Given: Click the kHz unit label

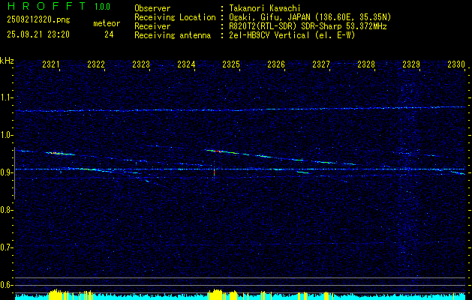Looking at the screenshot, I should 7,60.
